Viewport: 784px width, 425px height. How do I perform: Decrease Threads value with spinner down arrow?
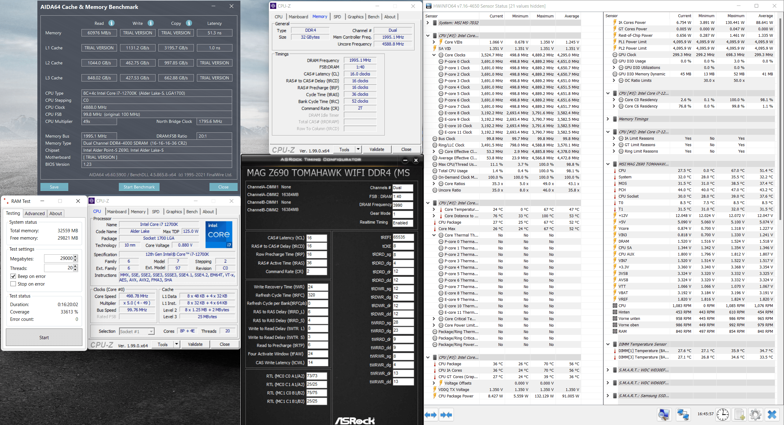[76, 270]
